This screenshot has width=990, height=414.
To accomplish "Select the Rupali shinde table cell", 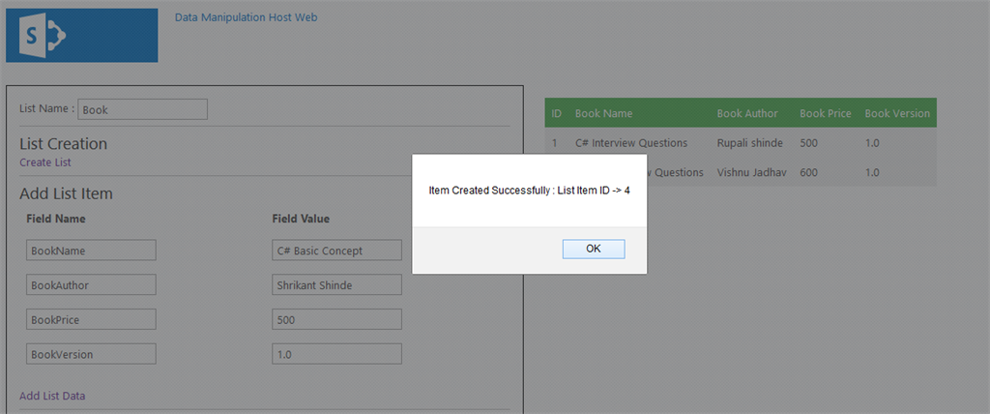I will (749, 143).
